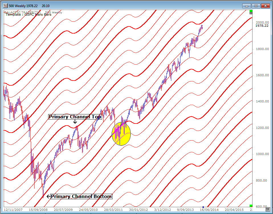
Task: Click the 15/09/2008 date label
Action: [x=38, y=210]
